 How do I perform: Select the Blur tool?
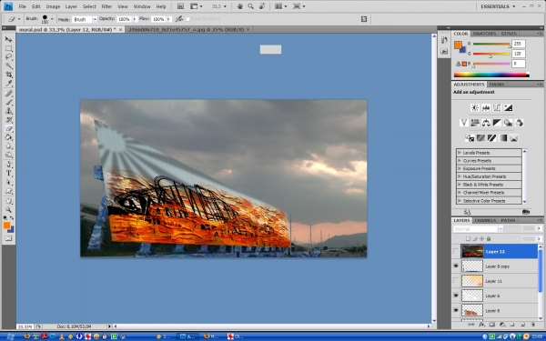pyautogui.click(x=8, y=146)
